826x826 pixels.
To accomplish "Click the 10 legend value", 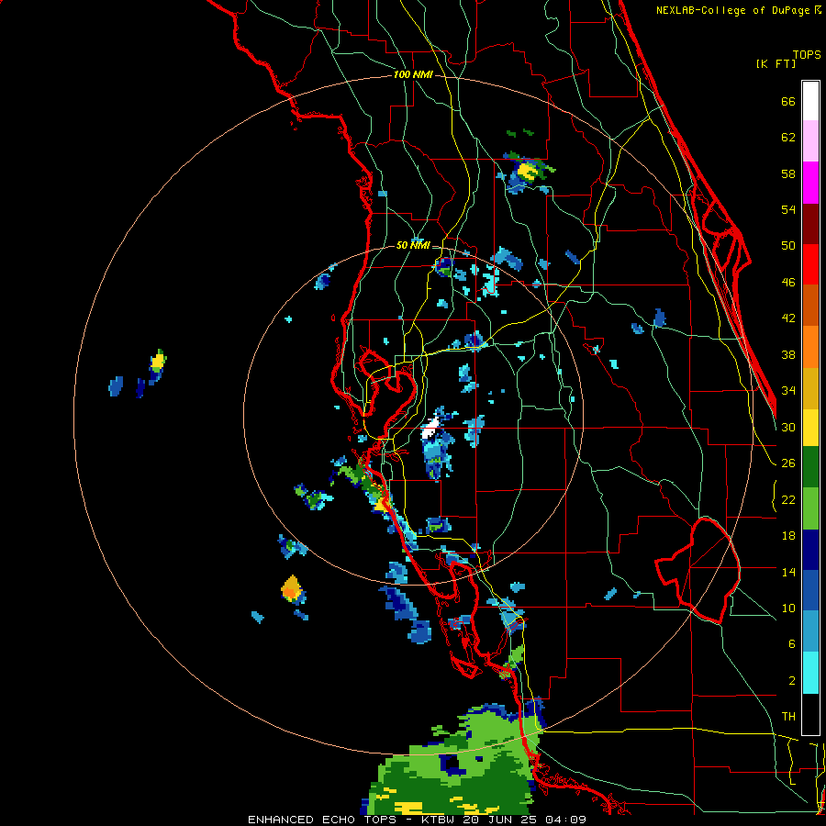I will 788,608.
